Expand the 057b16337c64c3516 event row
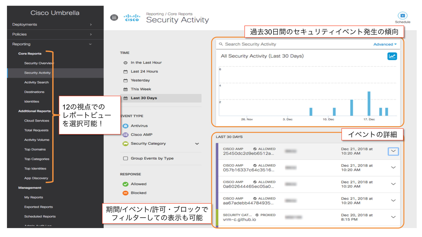 click(393, 168)
